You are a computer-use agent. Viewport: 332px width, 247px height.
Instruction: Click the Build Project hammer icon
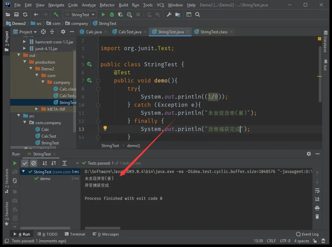point(56,14)
